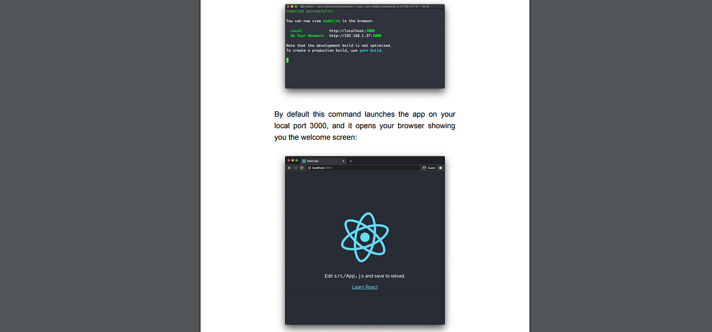Click 'yarn build' in the terminal output
The image size is (712, 332).
coord(370,50)
